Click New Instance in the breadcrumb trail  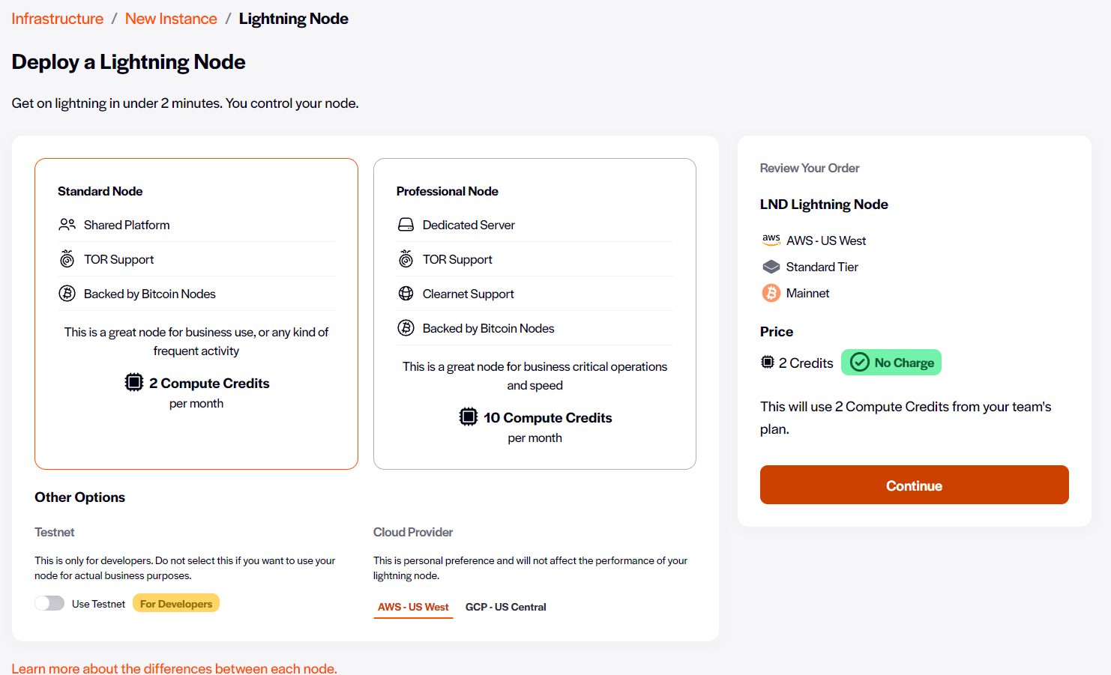171,18
